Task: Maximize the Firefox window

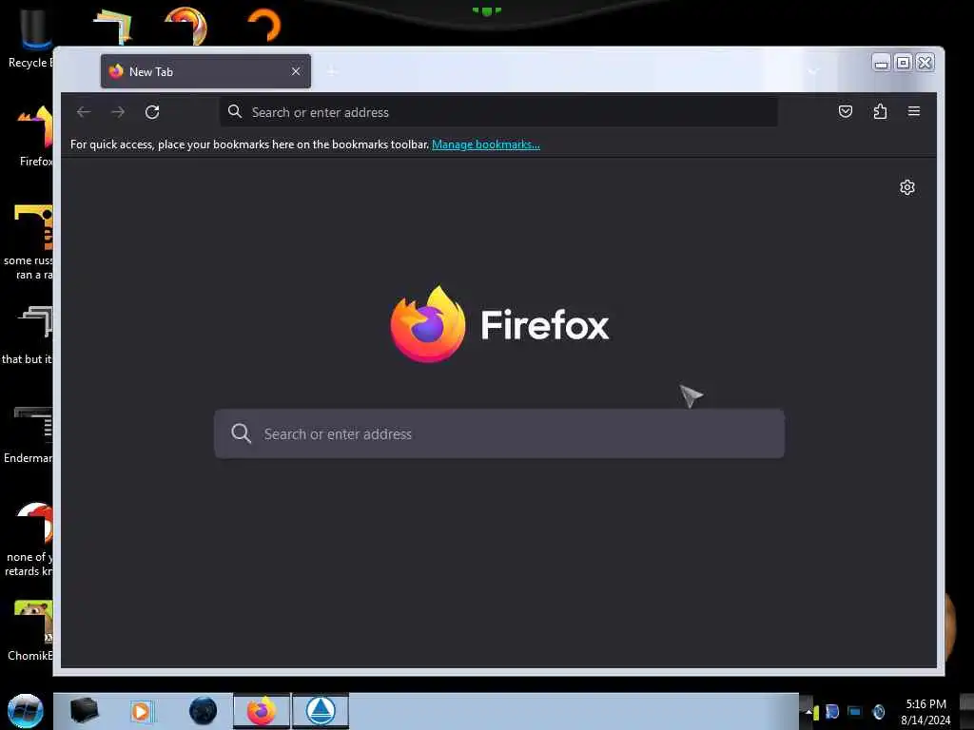Action: [x=904, y=63]
